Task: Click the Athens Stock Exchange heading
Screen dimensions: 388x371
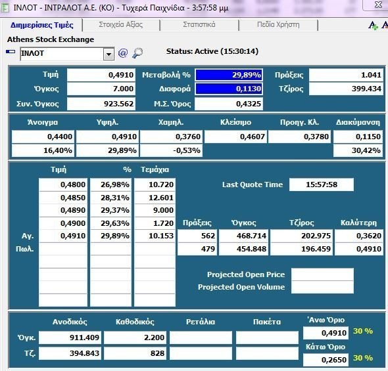Action: pos(51,39)
